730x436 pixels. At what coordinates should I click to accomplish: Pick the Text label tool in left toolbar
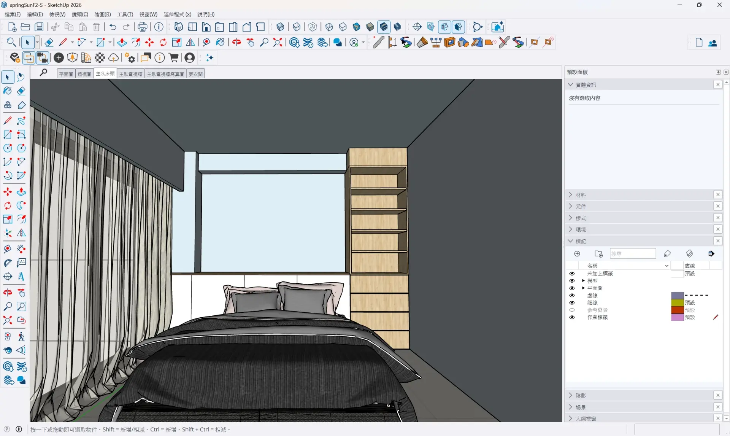[21, 263]
